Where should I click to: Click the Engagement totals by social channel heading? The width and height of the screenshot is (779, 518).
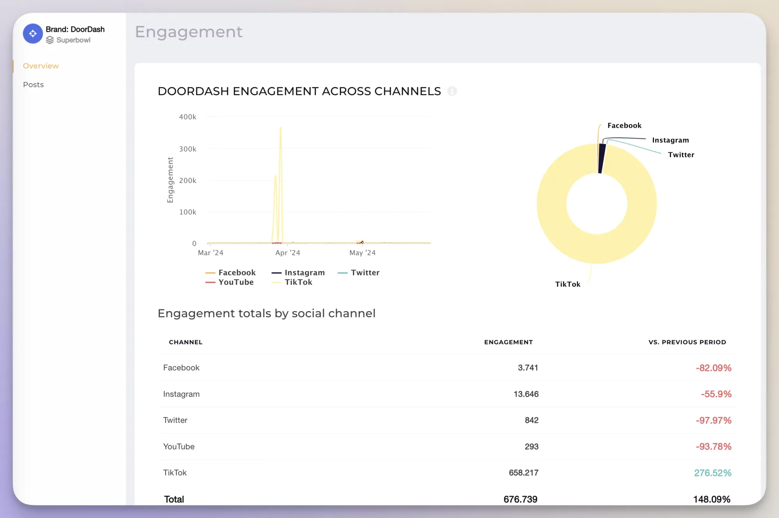(266, 314)
